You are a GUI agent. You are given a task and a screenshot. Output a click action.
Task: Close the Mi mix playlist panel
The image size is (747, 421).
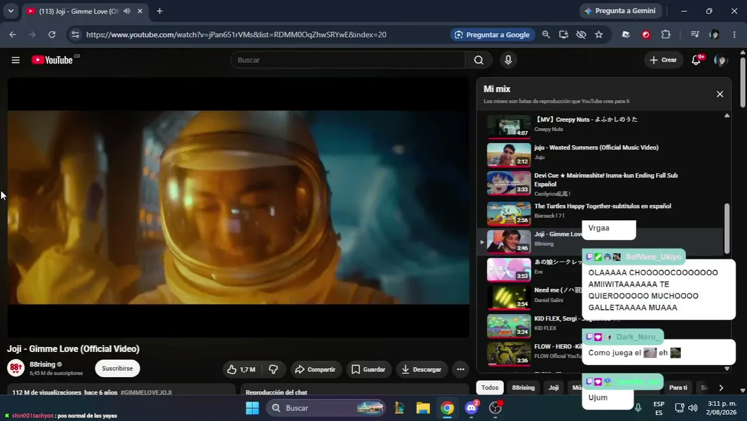click(720, 94)
